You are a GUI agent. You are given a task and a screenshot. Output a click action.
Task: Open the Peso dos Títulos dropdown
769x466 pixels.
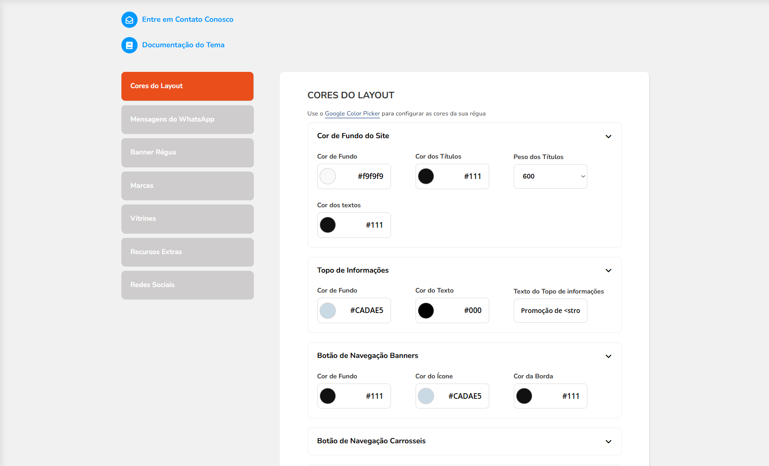550,177
